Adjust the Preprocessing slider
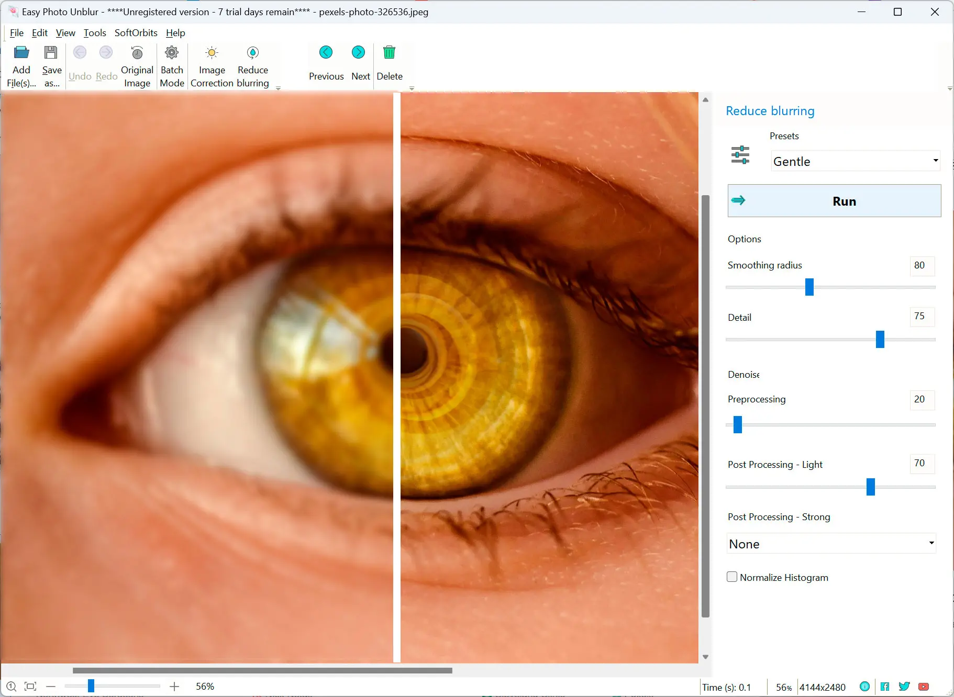The width and height of the screenshot is (954, 697). 738,424
